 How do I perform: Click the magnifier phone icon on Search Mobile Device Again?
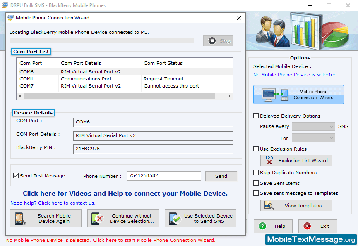(x=20, y=218)
